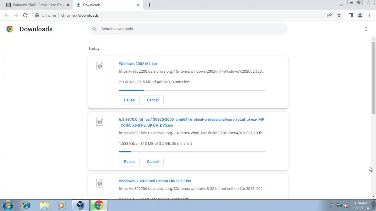Open the profile avatar icon
376x211 pixels.
360,15
